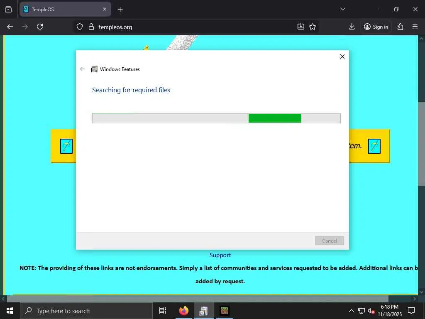Open the browser downloads panel
Screen dimensions: 425x319
coord(352,27)
